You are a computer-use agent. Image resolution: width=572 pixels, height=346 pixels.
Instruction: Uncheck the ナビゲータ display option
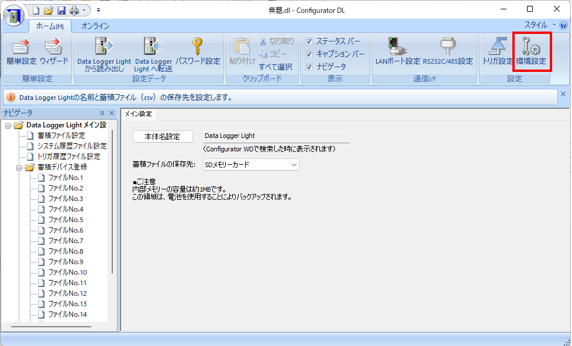[x=309, y=66]
